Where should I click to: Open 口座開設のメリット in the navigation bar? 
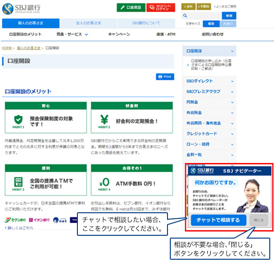(25, 34)
